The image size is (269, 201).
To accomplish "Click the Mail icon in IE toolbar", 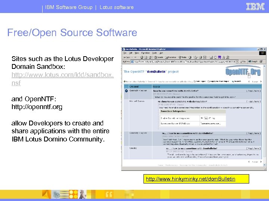I will tap(195, 57).
